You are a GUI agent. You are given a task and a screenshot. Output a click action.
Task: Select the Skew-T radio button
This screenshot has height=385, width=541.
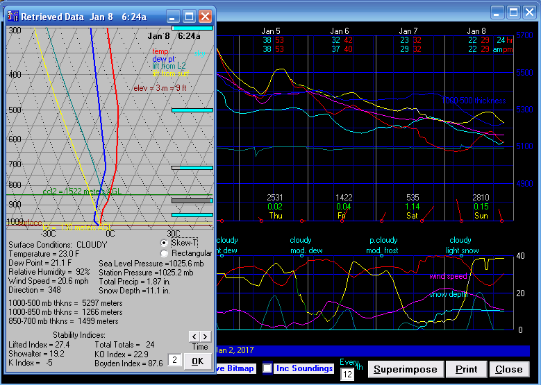click(x=164, y=243)
